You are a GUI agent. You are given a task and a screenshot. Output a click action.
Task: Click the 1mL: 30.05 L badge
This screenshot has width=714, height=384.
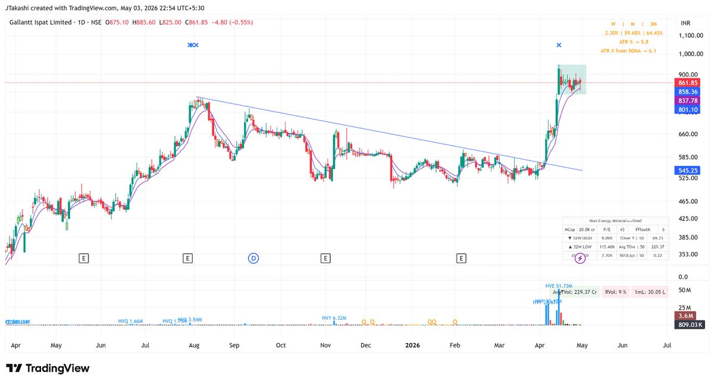[650, 292]
